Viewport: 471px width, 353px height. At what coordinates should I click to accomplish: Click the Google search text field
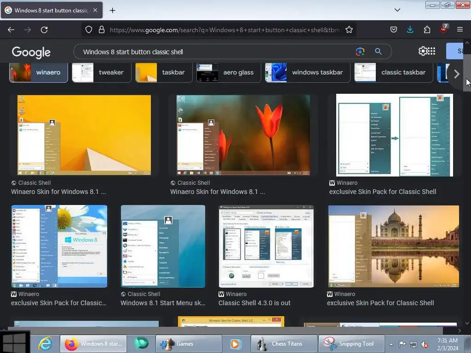(x=216, y=51)
